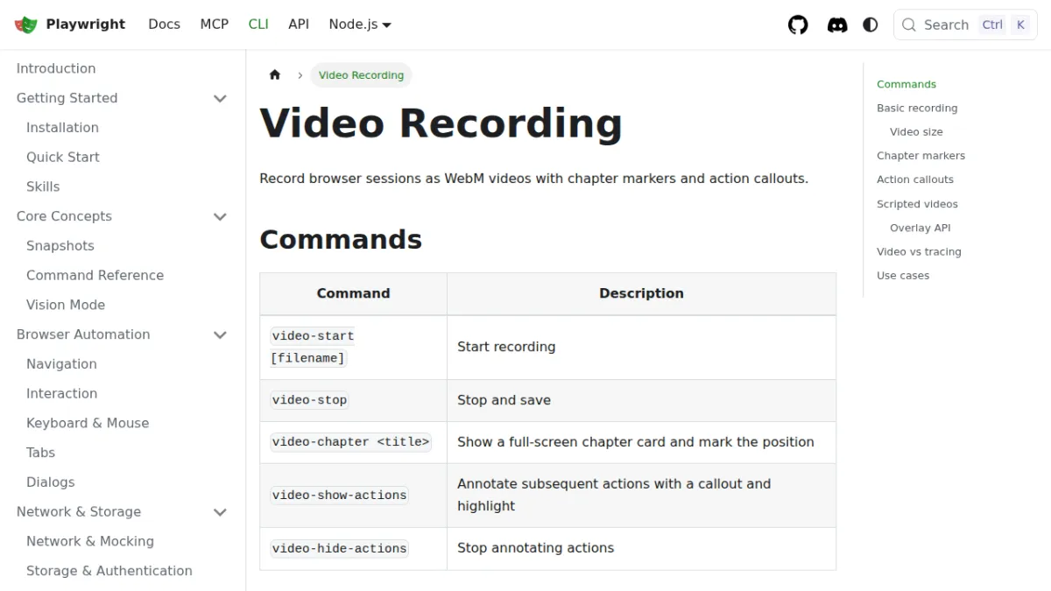Jump to Video vs tracing section
The width and height of the screenshot is (1051, 591).
tap(919, 252)
